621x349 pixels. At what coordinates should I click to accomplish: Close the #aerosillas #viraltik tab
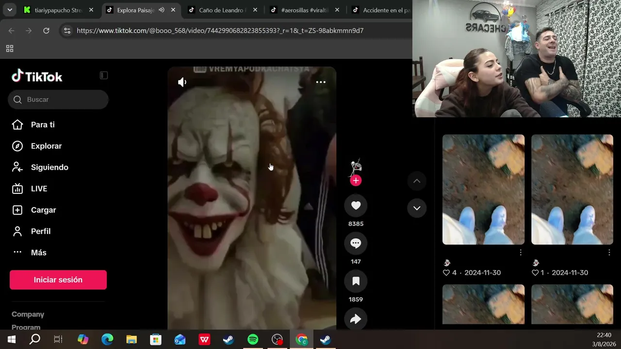[x=337, y=10]
